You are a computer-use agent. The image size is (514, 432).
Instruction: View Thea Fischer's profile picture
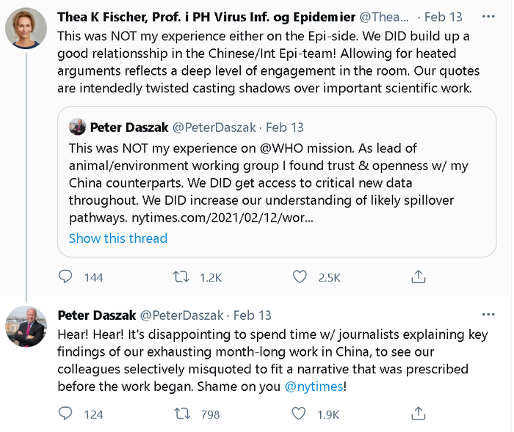click(27, 29)
